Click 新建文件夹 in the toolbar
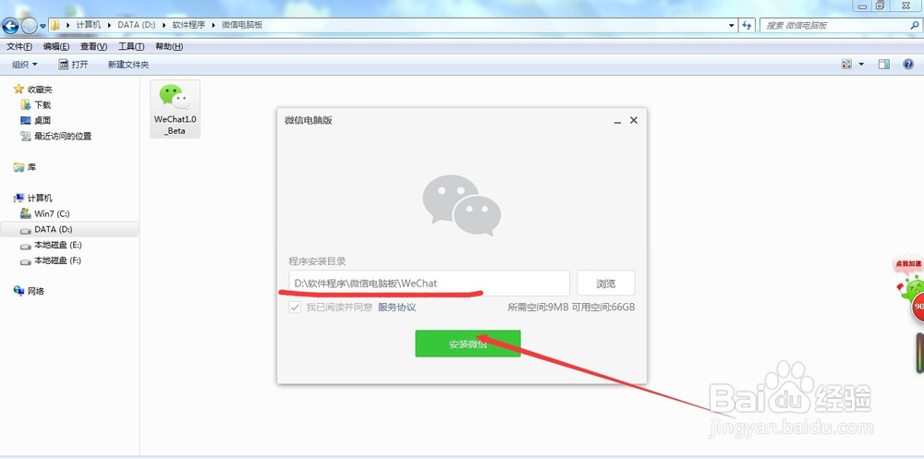 pos(128,65)
